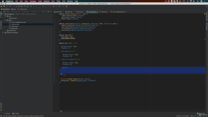Open the File menu
208x117 pixels.
point(17,1)
